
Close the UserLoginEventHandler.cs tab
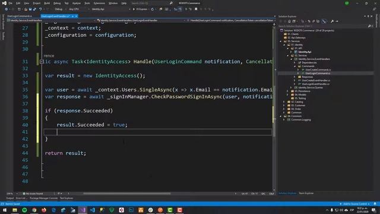tap(77, 16)
